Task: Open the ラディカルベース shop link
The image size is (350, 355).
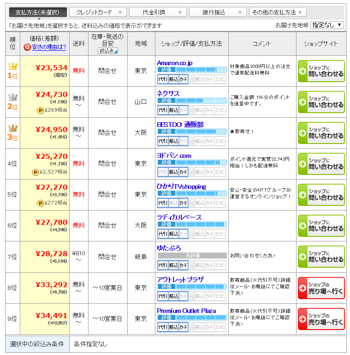Action: 179,217
